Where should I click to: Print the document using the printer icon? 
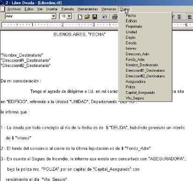coord(115,16)
